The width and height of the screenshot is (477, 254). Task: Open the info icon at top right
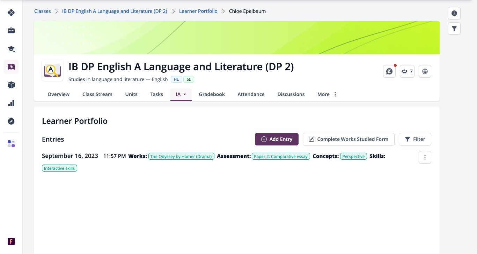pyautogui.click(x=454, y=13)
